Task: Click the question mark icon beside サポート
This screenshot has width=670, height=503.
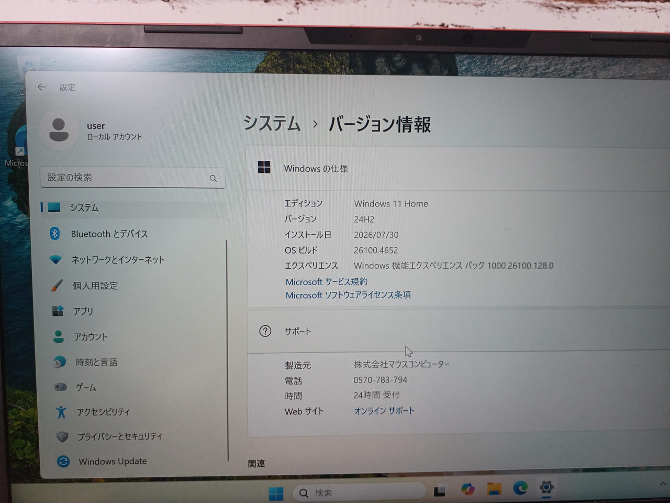Action: coord(265,331)
